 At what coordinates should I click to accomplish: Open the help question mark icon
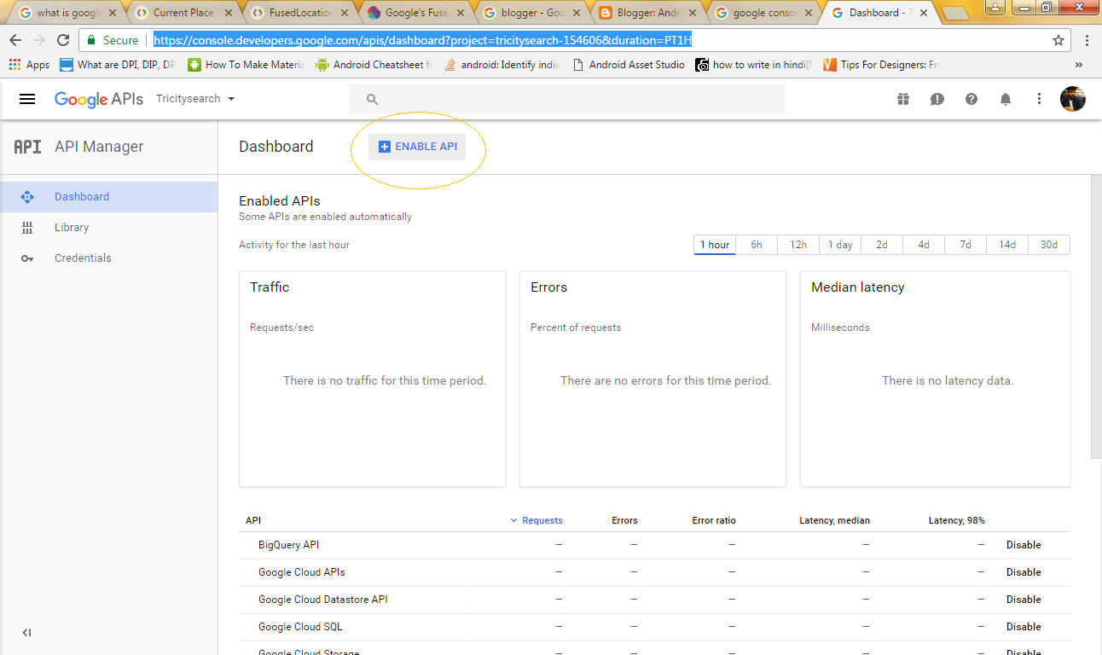coord(971,99)
